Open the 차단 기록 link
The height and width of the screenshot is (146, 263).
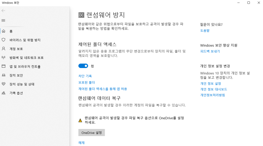85,76
